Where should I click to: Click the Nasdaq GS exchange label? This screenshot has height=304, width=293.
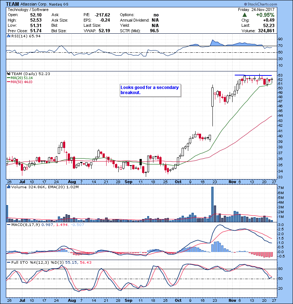pyautogui.click(x=59, y=4)
